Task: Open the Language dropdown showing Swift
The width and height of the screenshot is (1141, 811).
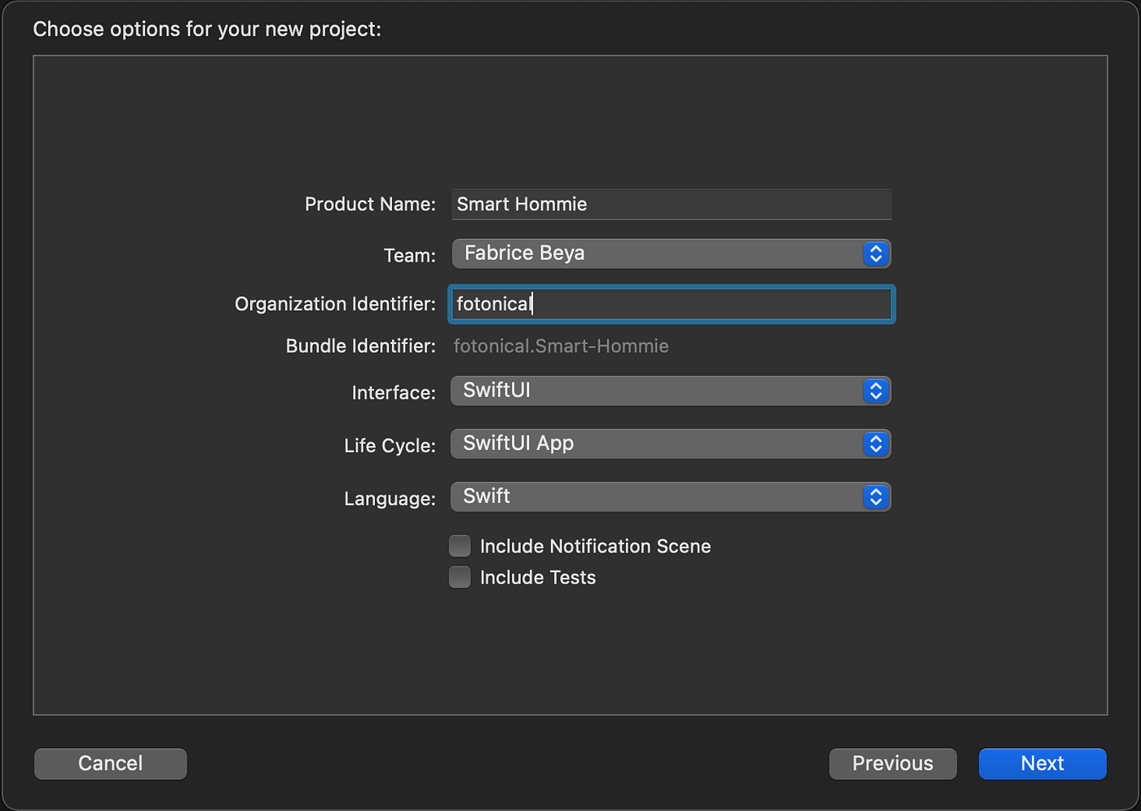Action: click(x=668, y=496)
